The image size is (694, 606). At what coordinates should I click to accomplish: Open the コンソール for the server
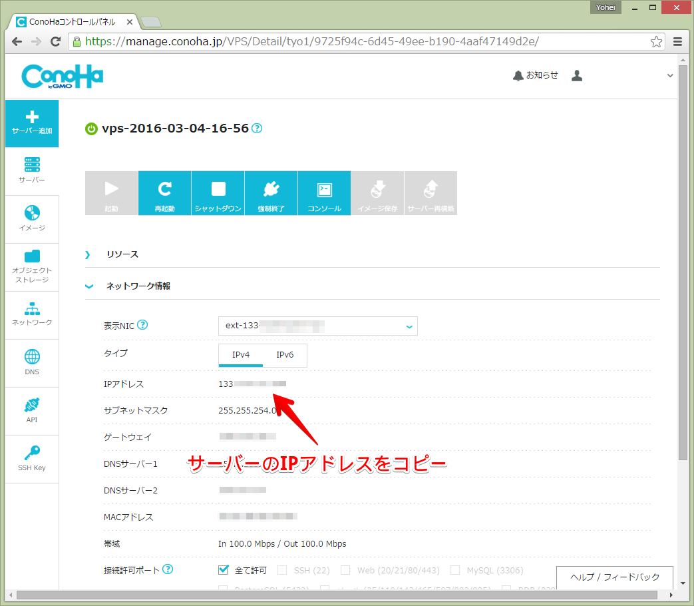tap(323, 193)
